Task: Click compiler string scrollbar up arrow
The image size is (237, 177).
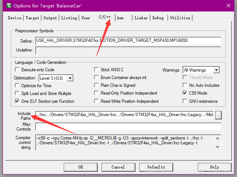Action: click(218, 138)
